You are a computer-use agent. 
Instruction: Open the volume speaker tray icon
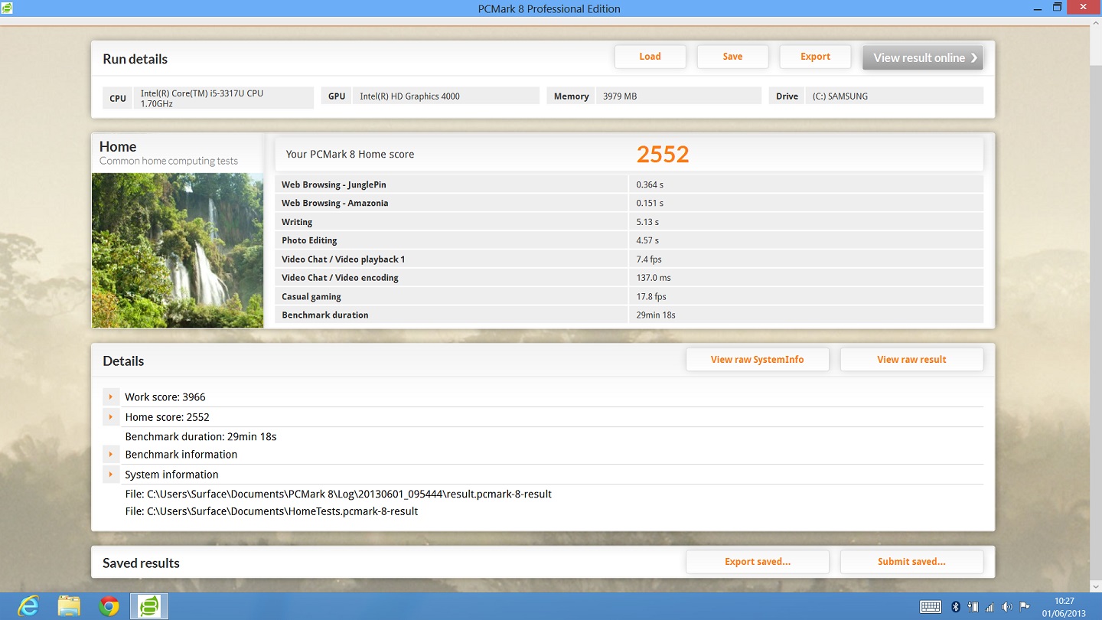[x=1007, y=606]
